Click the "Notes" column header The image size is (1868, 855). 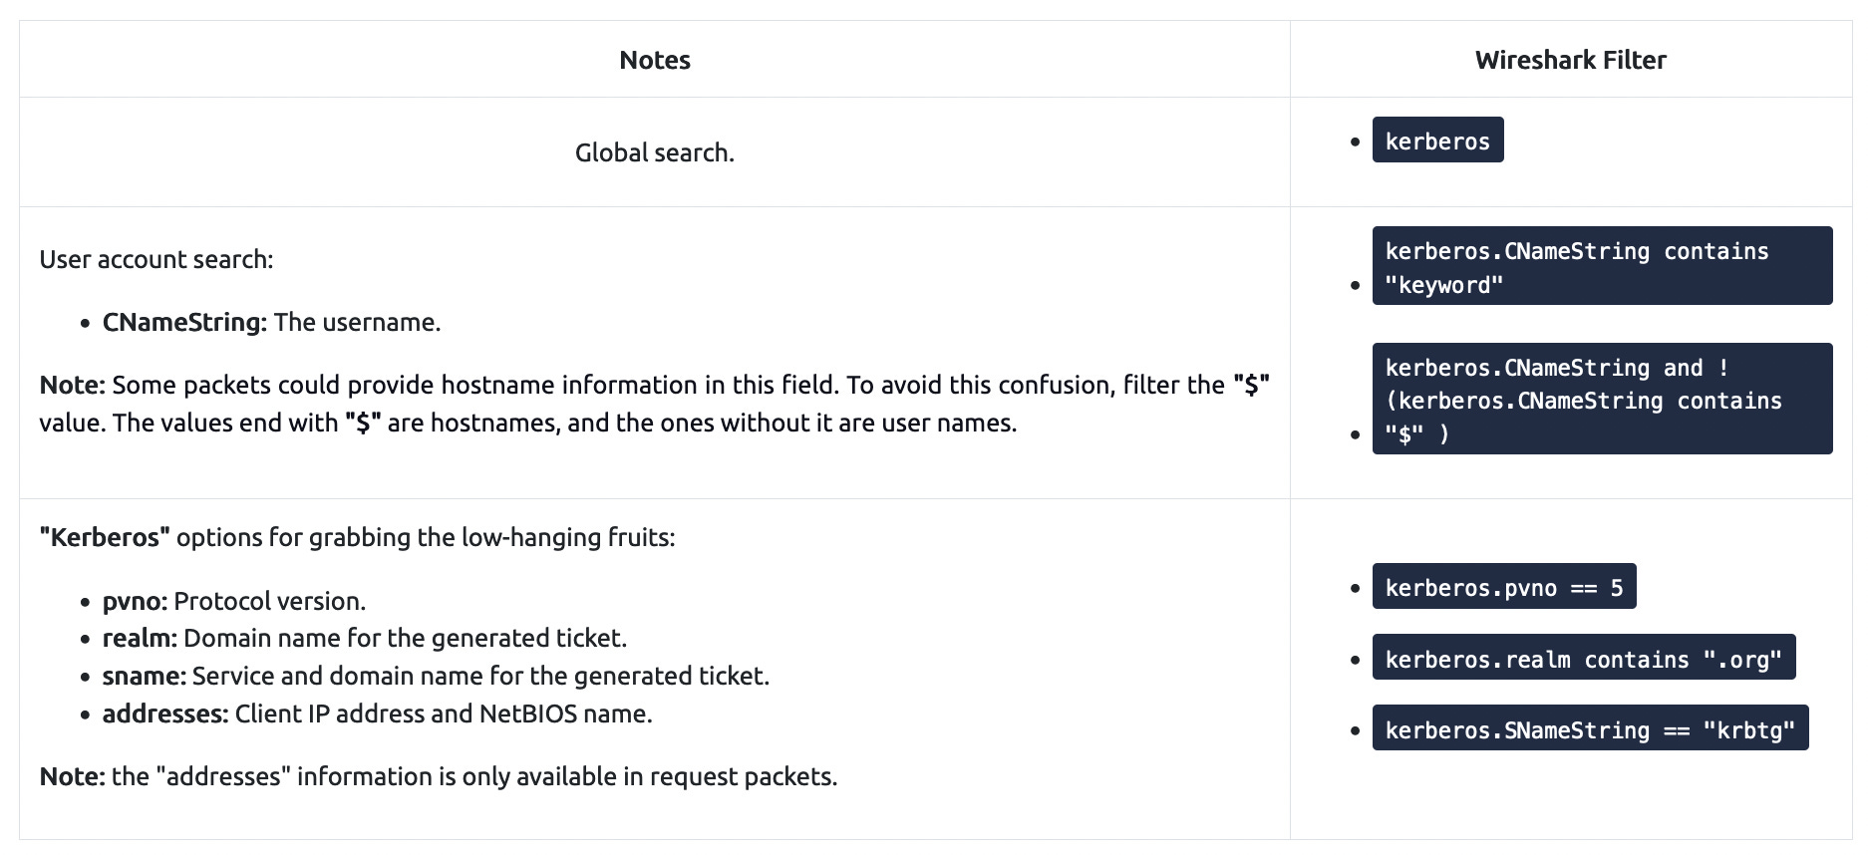[654, 60]
